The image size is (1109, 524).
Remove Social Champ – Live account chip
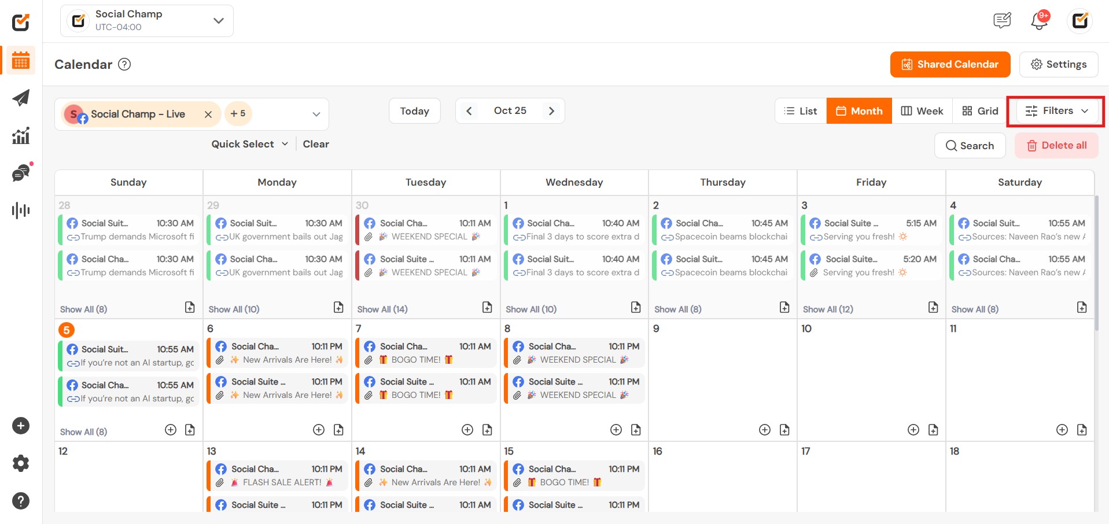[208, 115]
